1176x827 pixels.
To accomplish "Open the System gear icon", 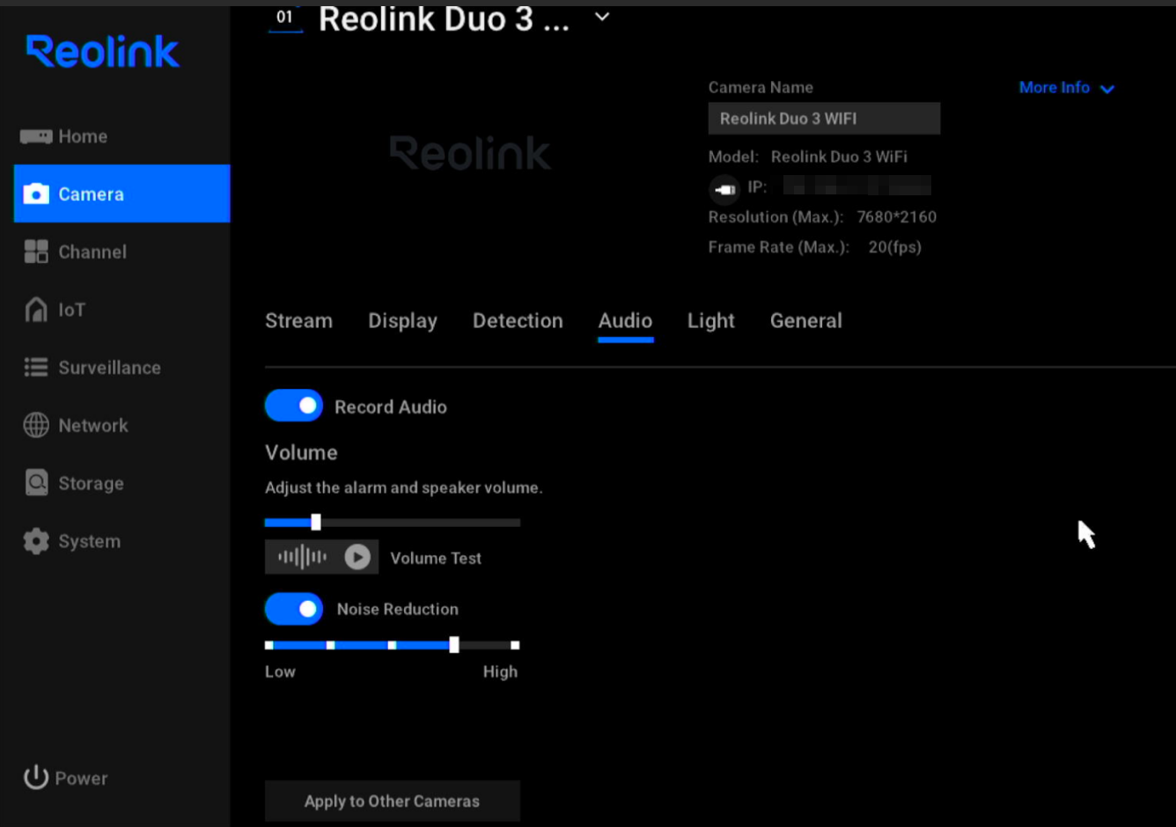I will pyautogui.click(x=36, y=541).
